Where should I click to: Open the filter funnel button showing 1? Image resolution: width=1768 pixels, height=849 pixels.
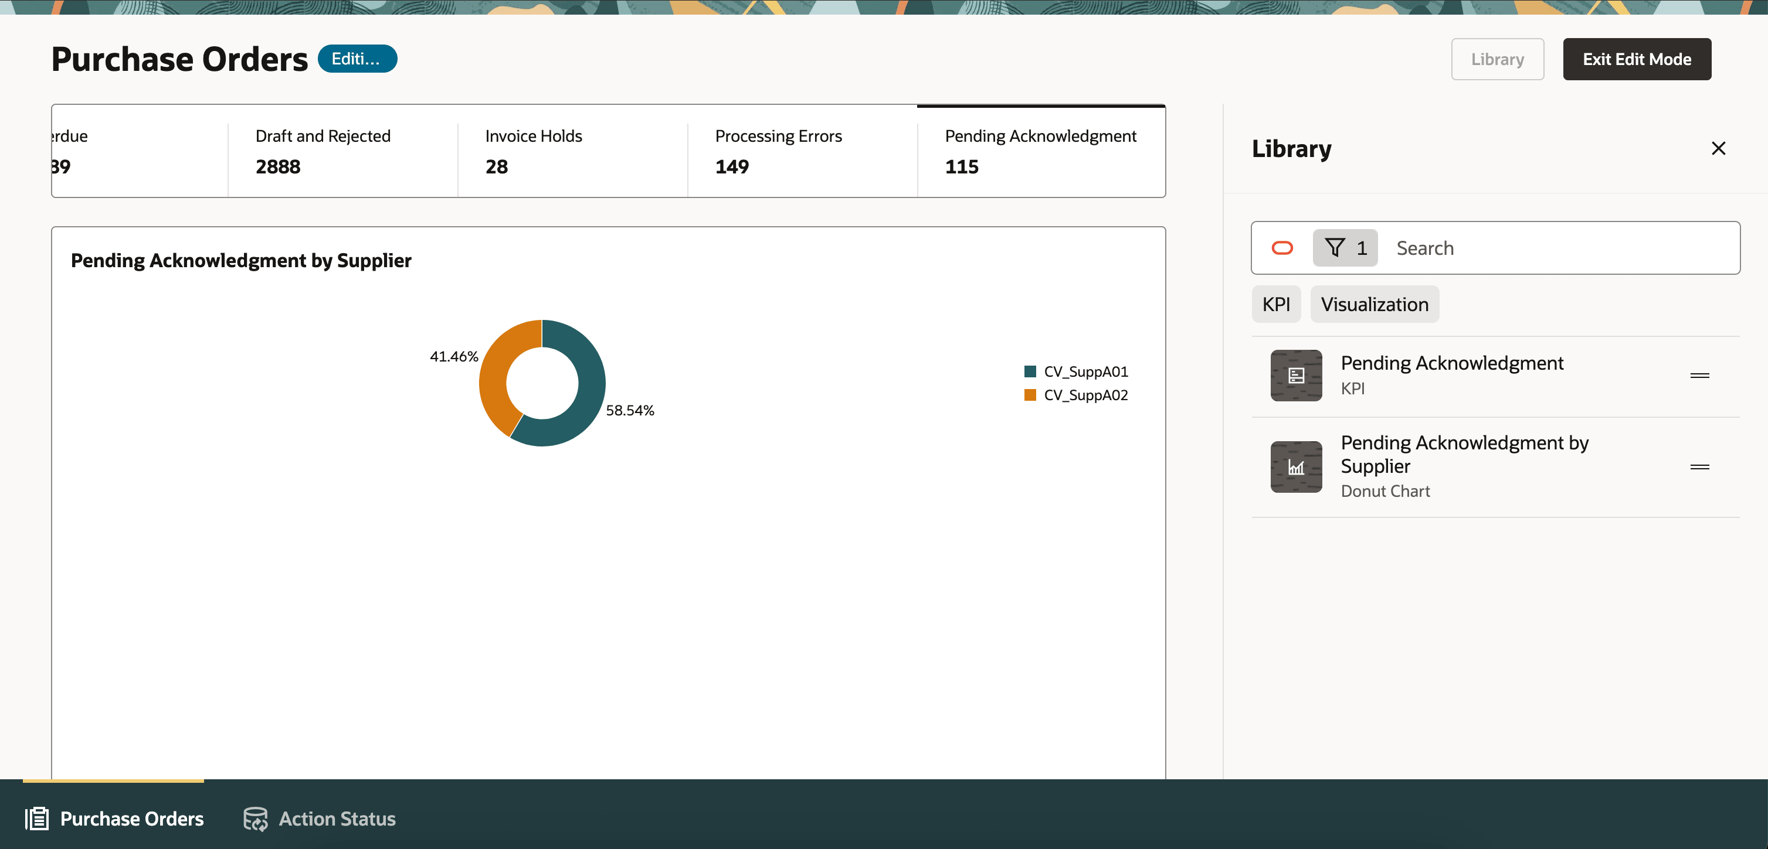[x=1345, y=248]
